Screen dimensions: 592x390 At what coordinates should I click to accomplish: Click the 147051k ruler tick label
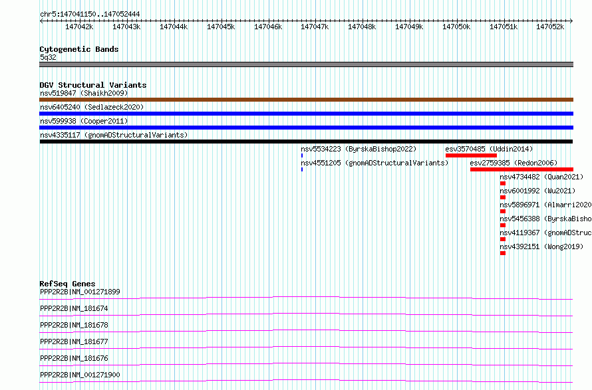(504, 27)
